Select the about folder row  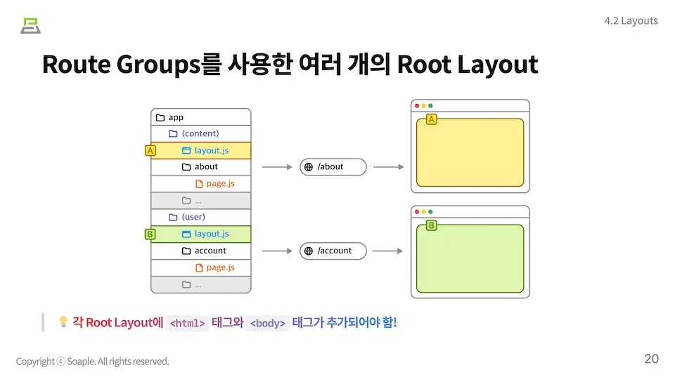click(201, 167)
